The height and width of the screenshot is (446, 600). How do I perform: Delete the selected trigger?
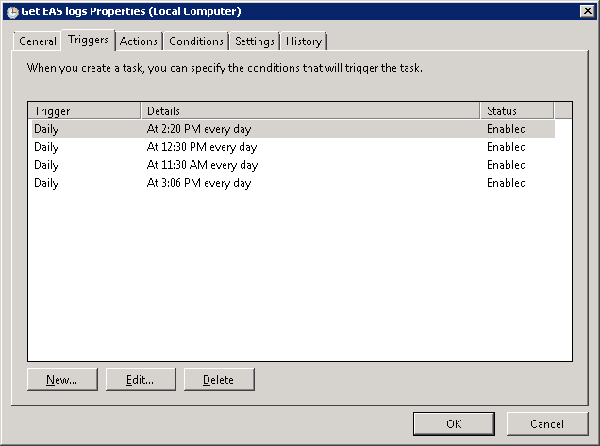pyautogui.click(x=219, y=379)
